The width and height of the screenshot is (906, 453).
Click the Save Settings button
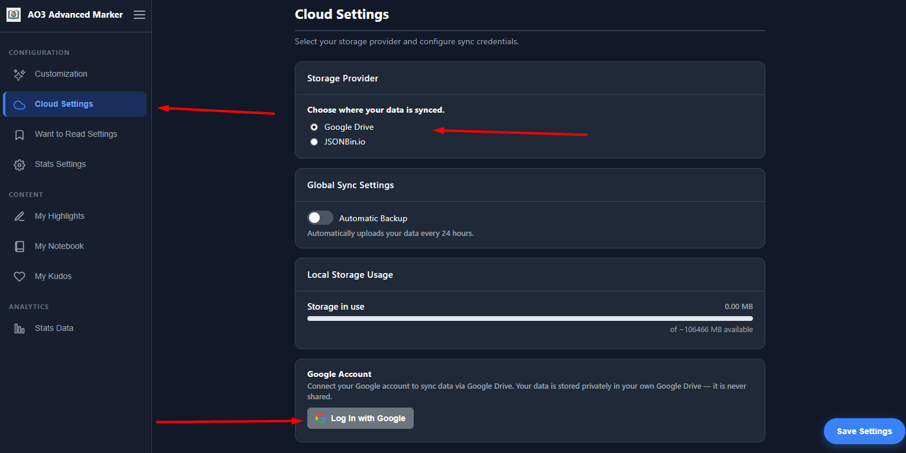coord(864,431)
